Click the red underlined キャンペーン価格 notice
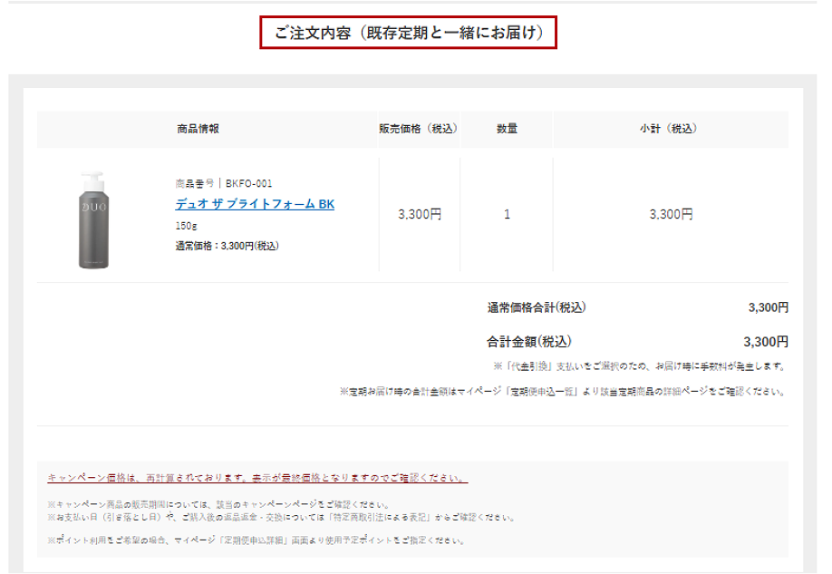 pos(257,478)
